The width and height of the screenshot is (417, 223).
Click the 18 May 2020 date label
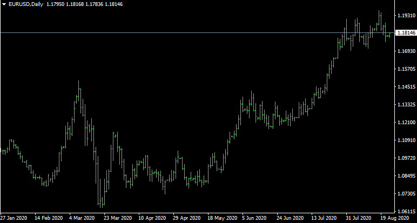(x=222, y=218)
